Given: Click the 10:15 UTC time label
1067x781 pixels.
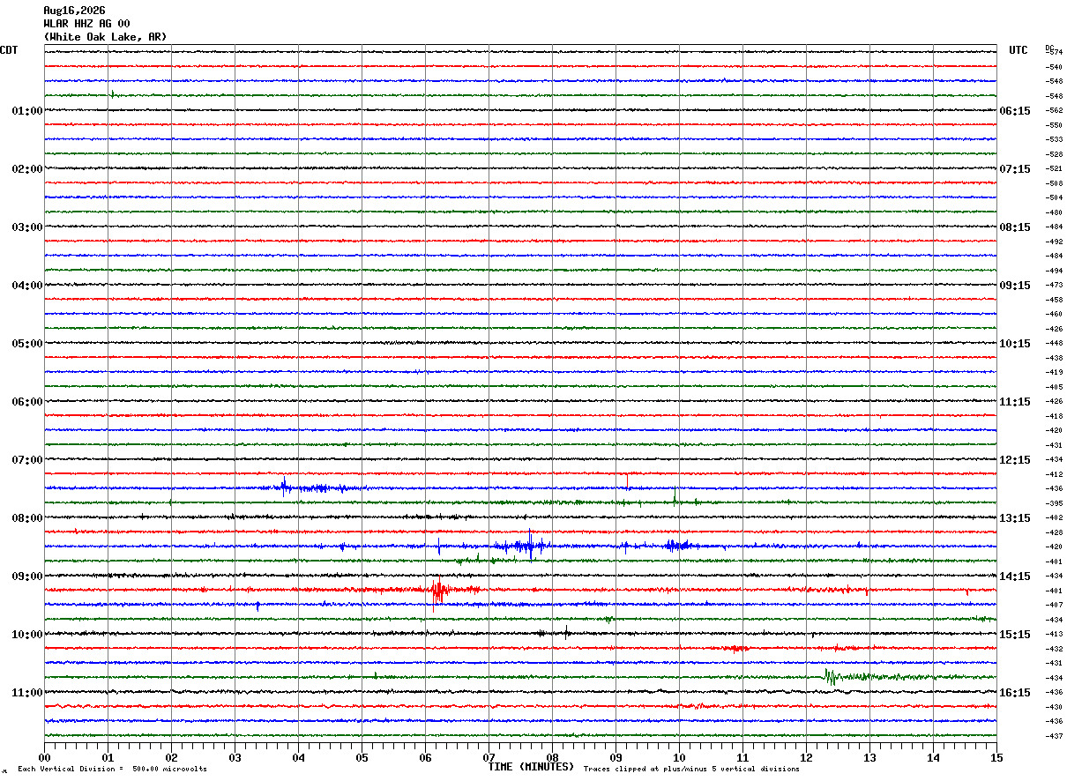Looking at the screenshot, I should coord(1015,344).
